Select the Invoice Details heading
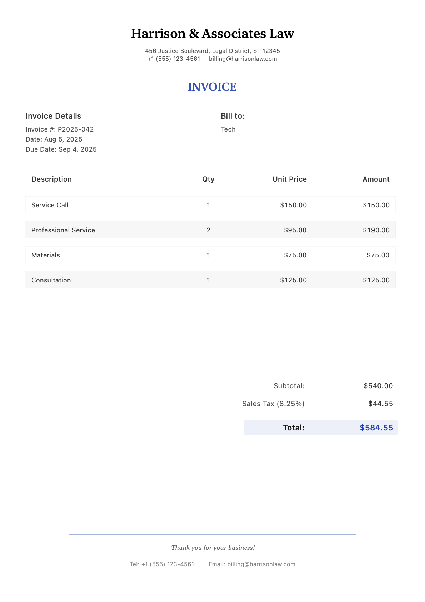Screen dimensions: 425x602 [x=54, y=116]
